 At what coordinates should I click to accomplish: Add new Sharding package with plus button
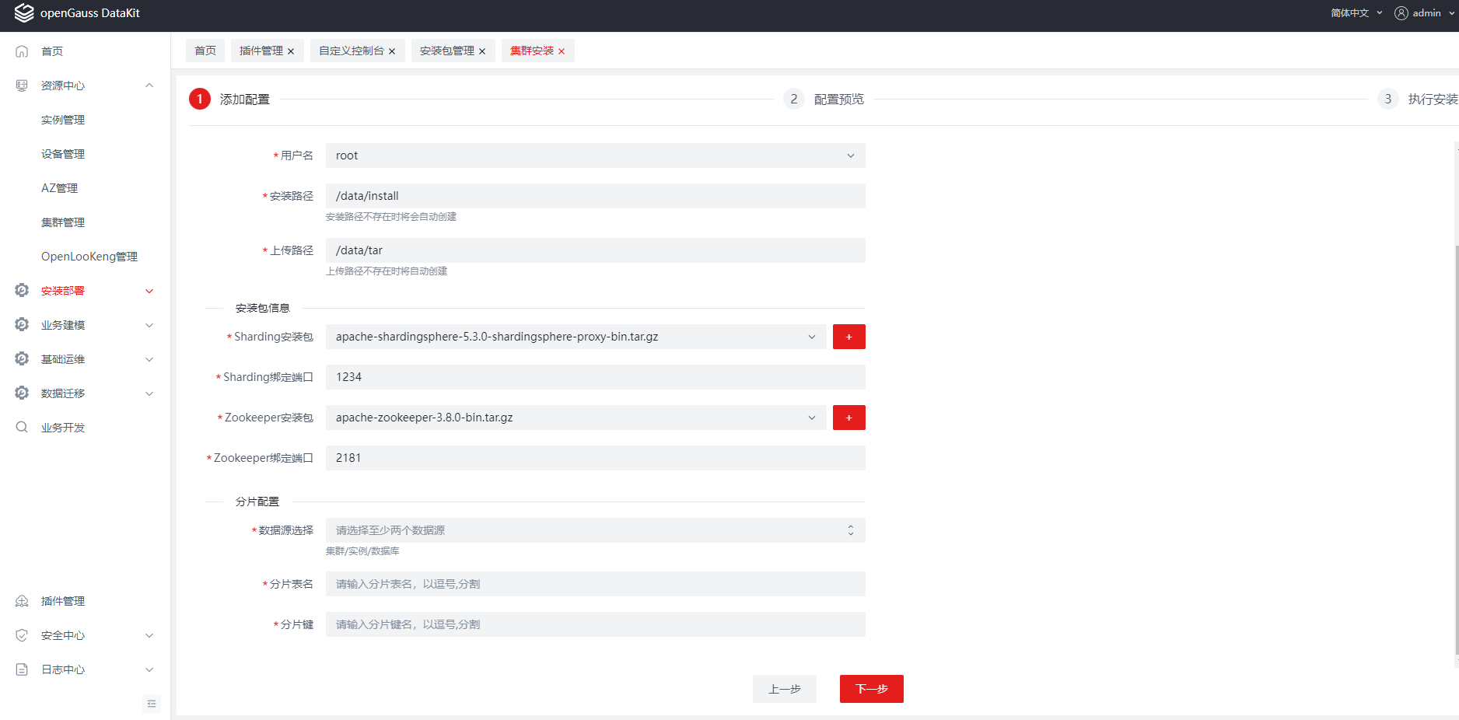point(848,337)
